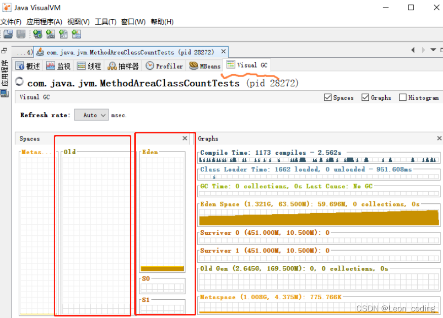Close the Graphs panel
Image resolution: width=443 pixels, height=318 pixels.
coord(439,138)
